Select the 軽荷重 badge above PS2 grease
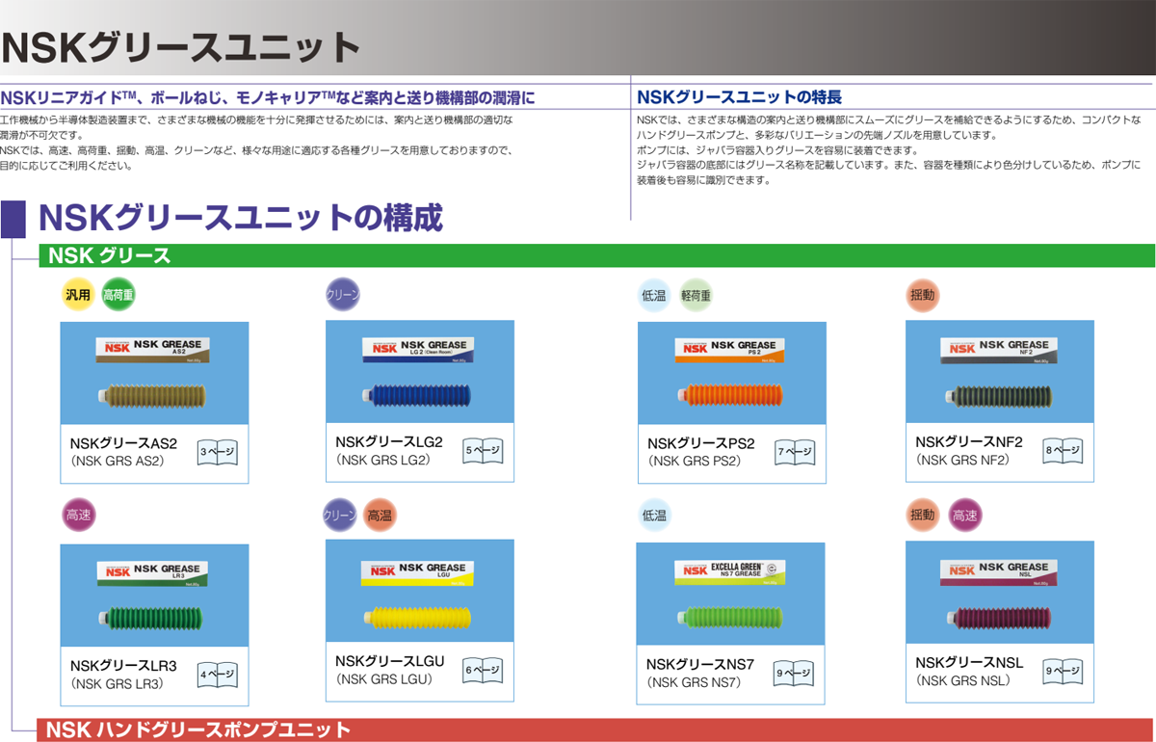This screenshot has width=1156, height=742. pos(696,296)
